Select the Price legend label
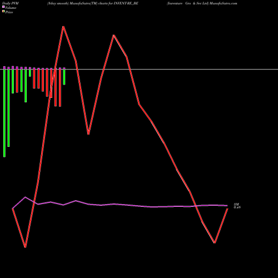 pos(9,12)
